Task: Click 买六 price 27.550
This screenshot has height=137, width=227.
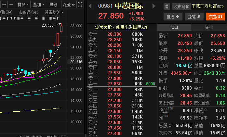Action: (x=114, y=117)
